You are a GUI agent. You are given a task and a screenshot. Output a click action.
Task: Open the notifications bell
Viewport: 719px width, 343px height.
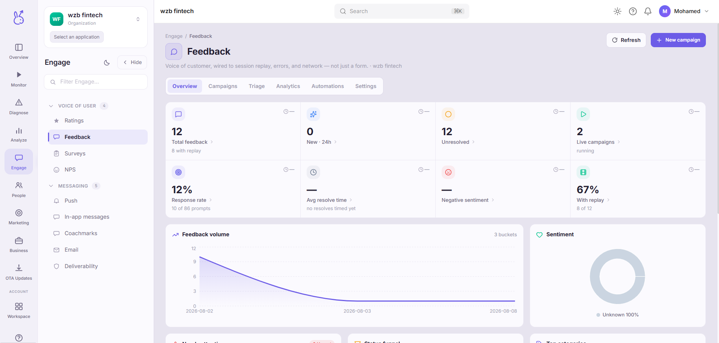pyautogui.click(x=648, y=11)
